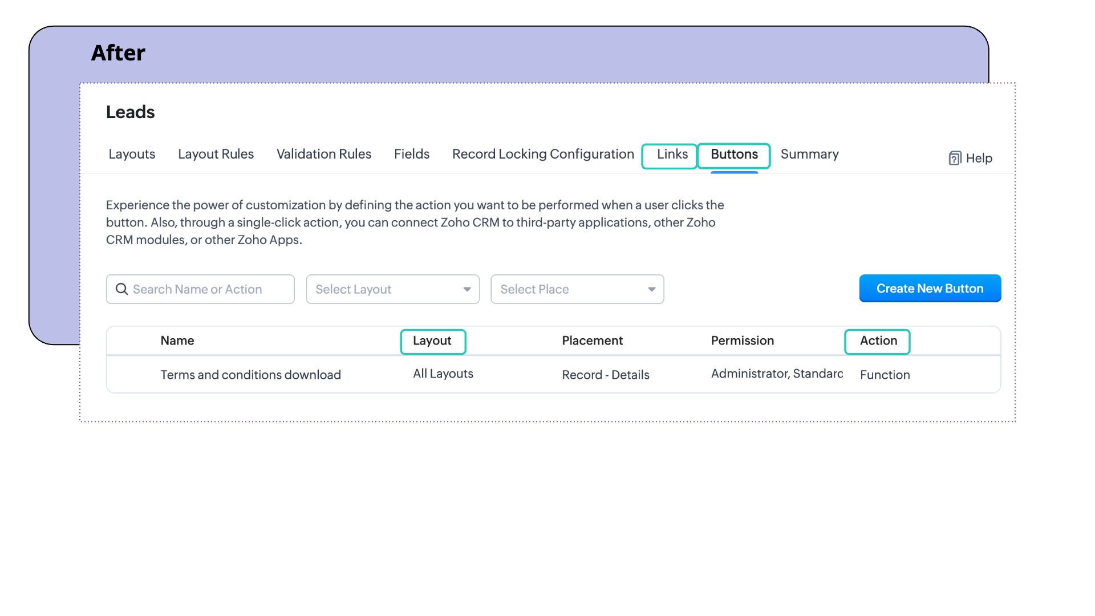The height and width of the screenshot is (616, 1095).
Task: Click the Layout column header
Action: click(x=432, y=341)
